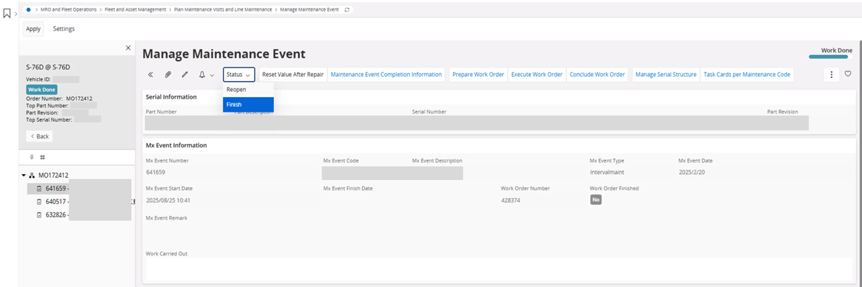Screen dimensions: 862x287
Task: Choose Finish from the Status menu
Action: click(248, 105)
